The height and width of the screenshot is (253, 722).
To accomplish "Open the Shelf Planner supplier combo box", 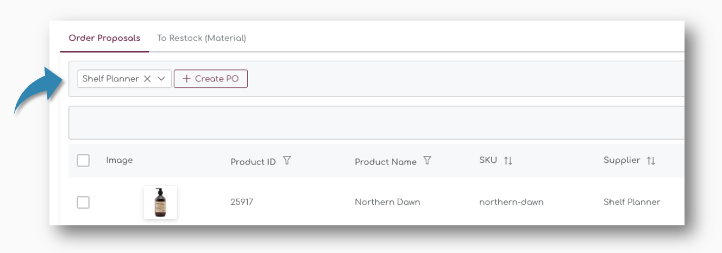I will (110, 79).
